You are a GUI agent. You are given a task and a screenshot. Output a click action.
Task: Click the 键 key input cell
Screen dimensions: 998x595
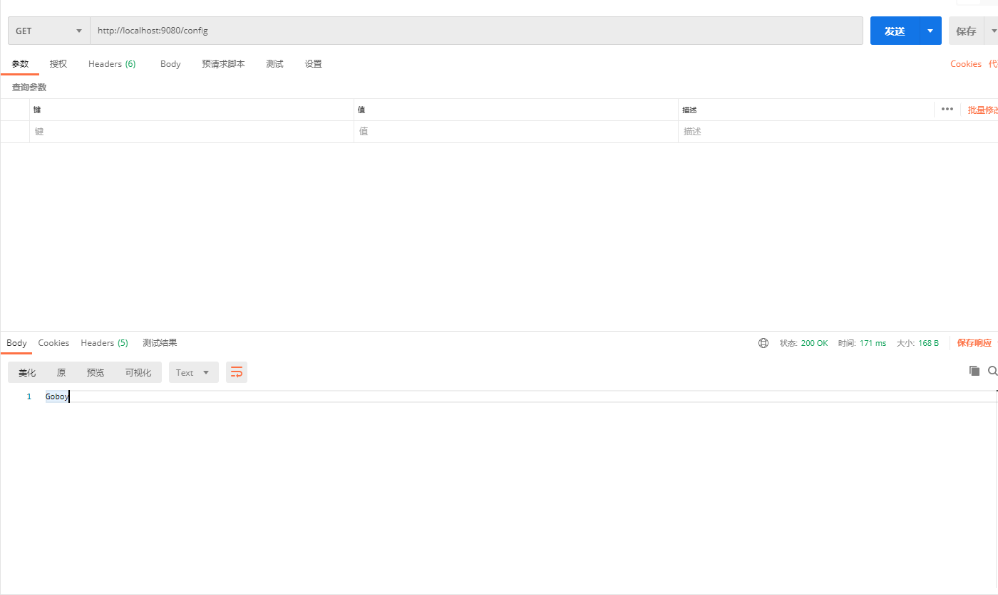192,132
